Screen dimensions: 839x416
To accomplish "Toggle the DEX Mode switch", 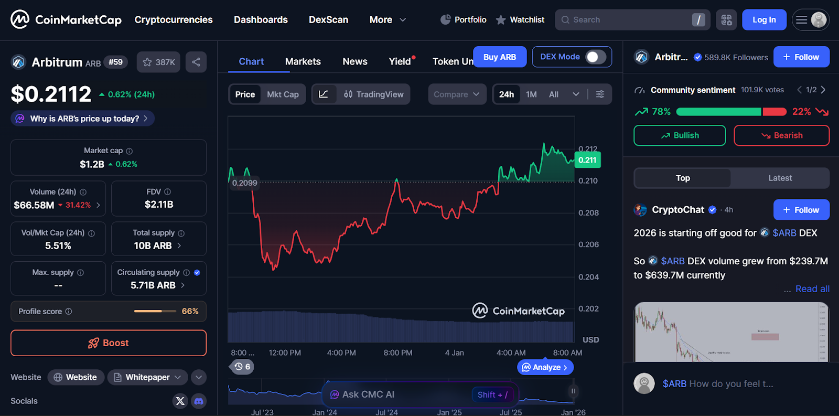I will pyautogui.click(x=596, y=57).
